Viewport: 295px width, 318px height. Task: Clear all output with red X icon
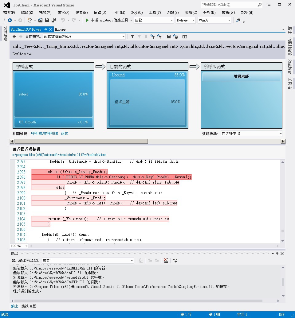click(166, 261)
